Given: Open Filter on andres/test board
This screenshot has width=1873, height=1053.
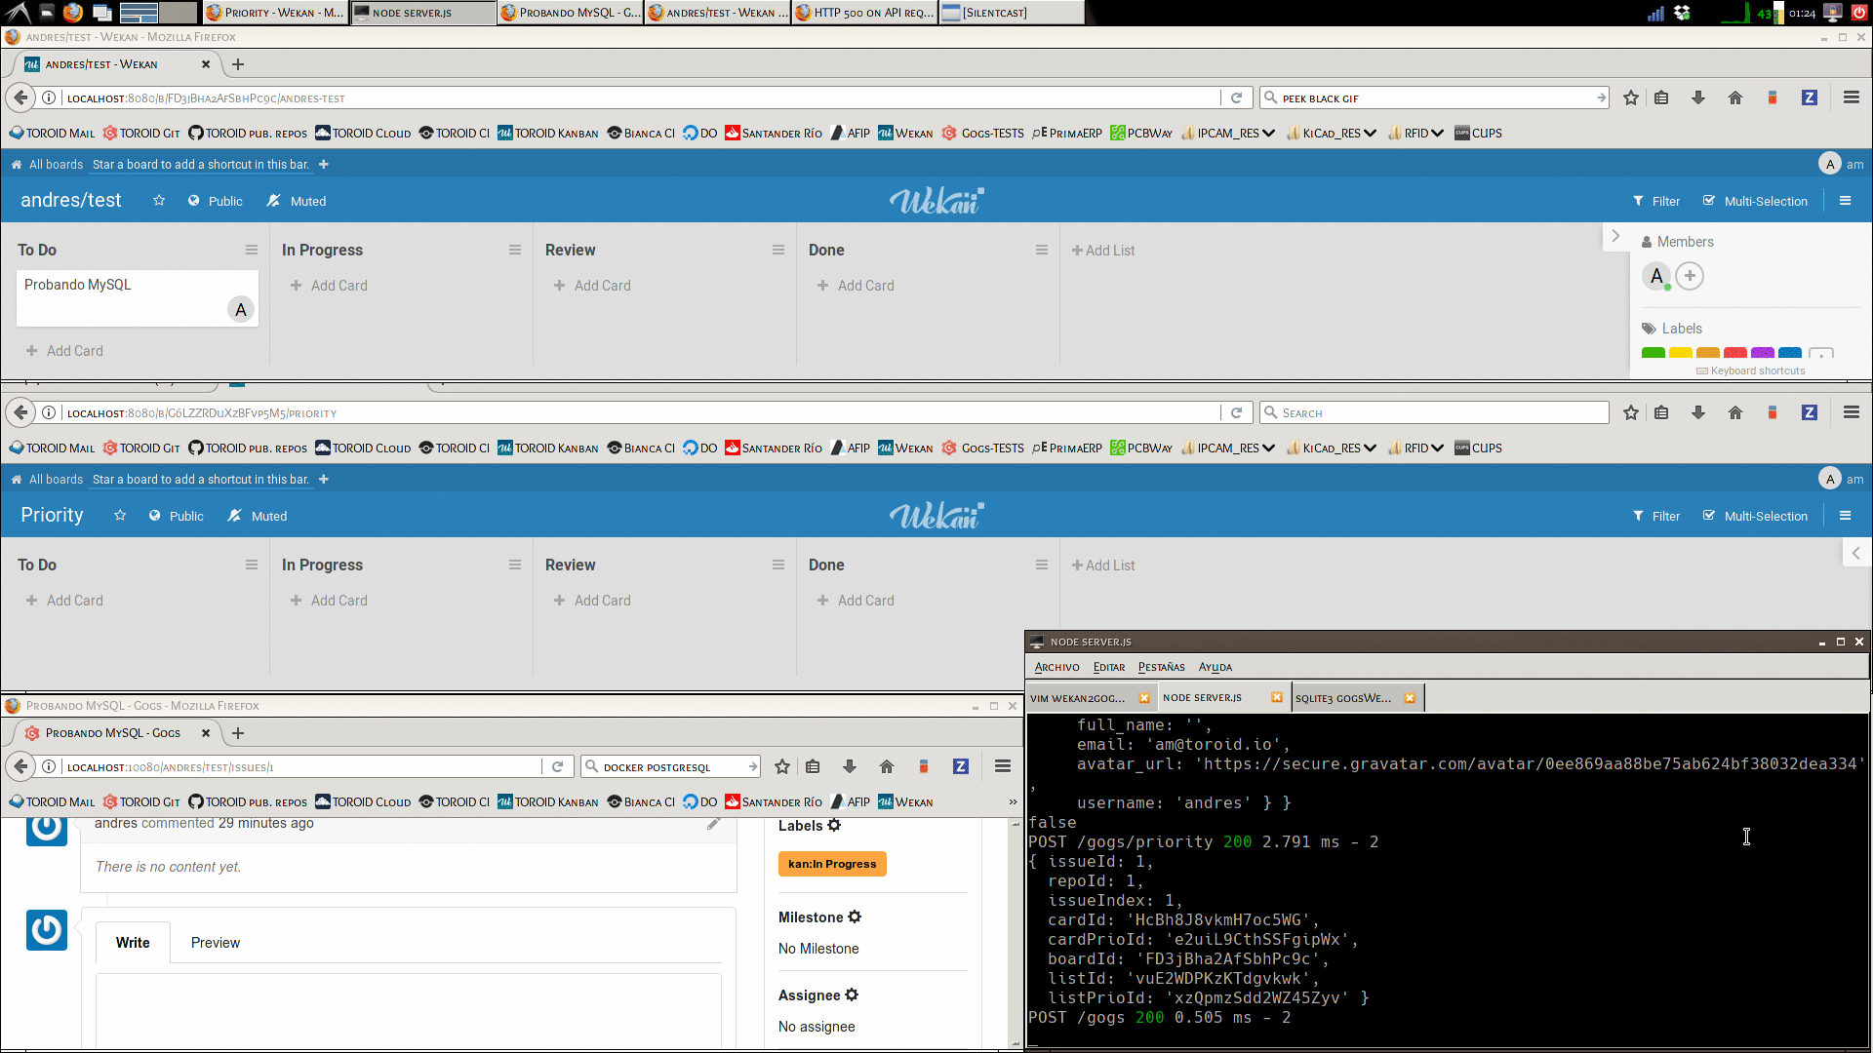Looking at the screenshot, I should coord(1656,202).
